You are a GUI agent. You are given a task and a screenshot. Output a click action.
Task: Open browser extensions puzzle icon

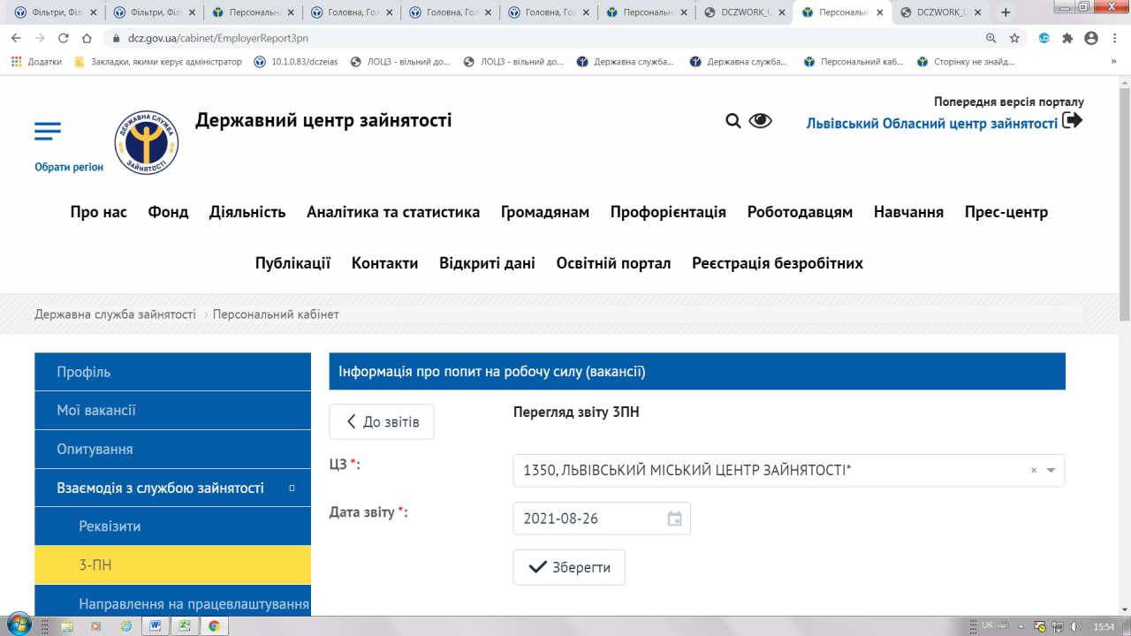point(1067,38)
